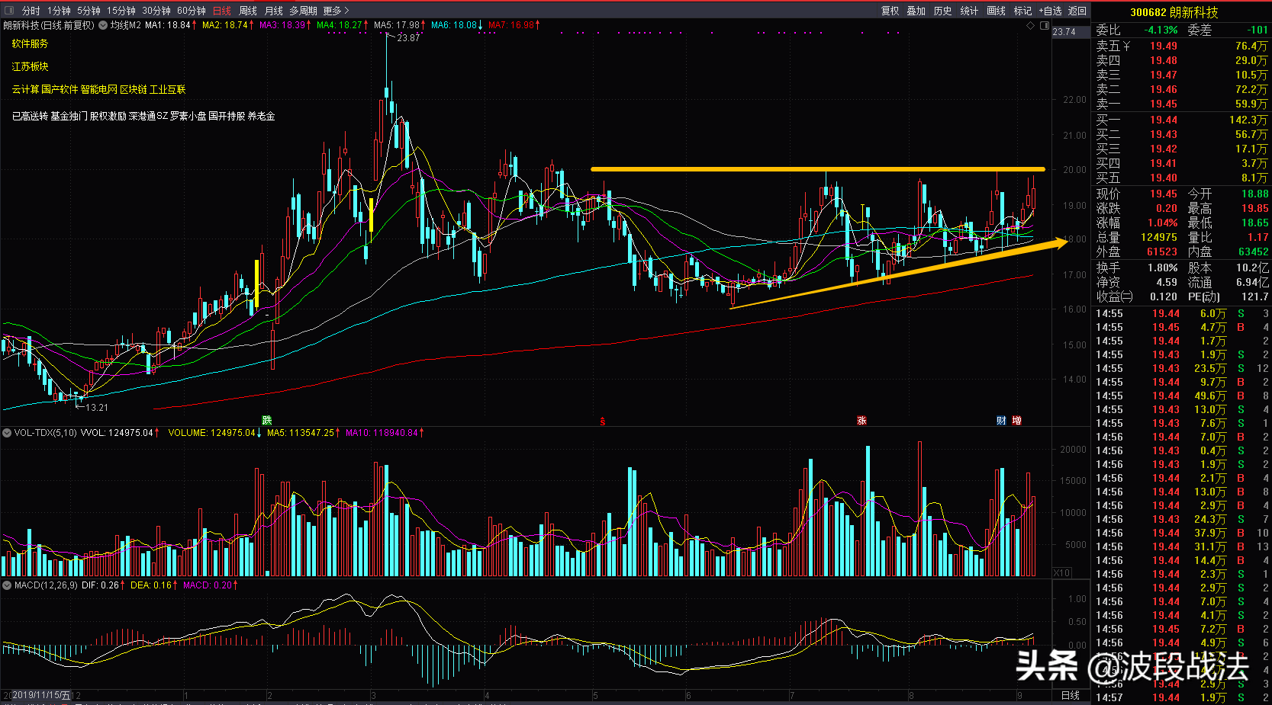Image resolution: width=1272 pixels, height=705 pixels.
Task: Switch to the 1分钟 period tab
Action: [59, 11]
